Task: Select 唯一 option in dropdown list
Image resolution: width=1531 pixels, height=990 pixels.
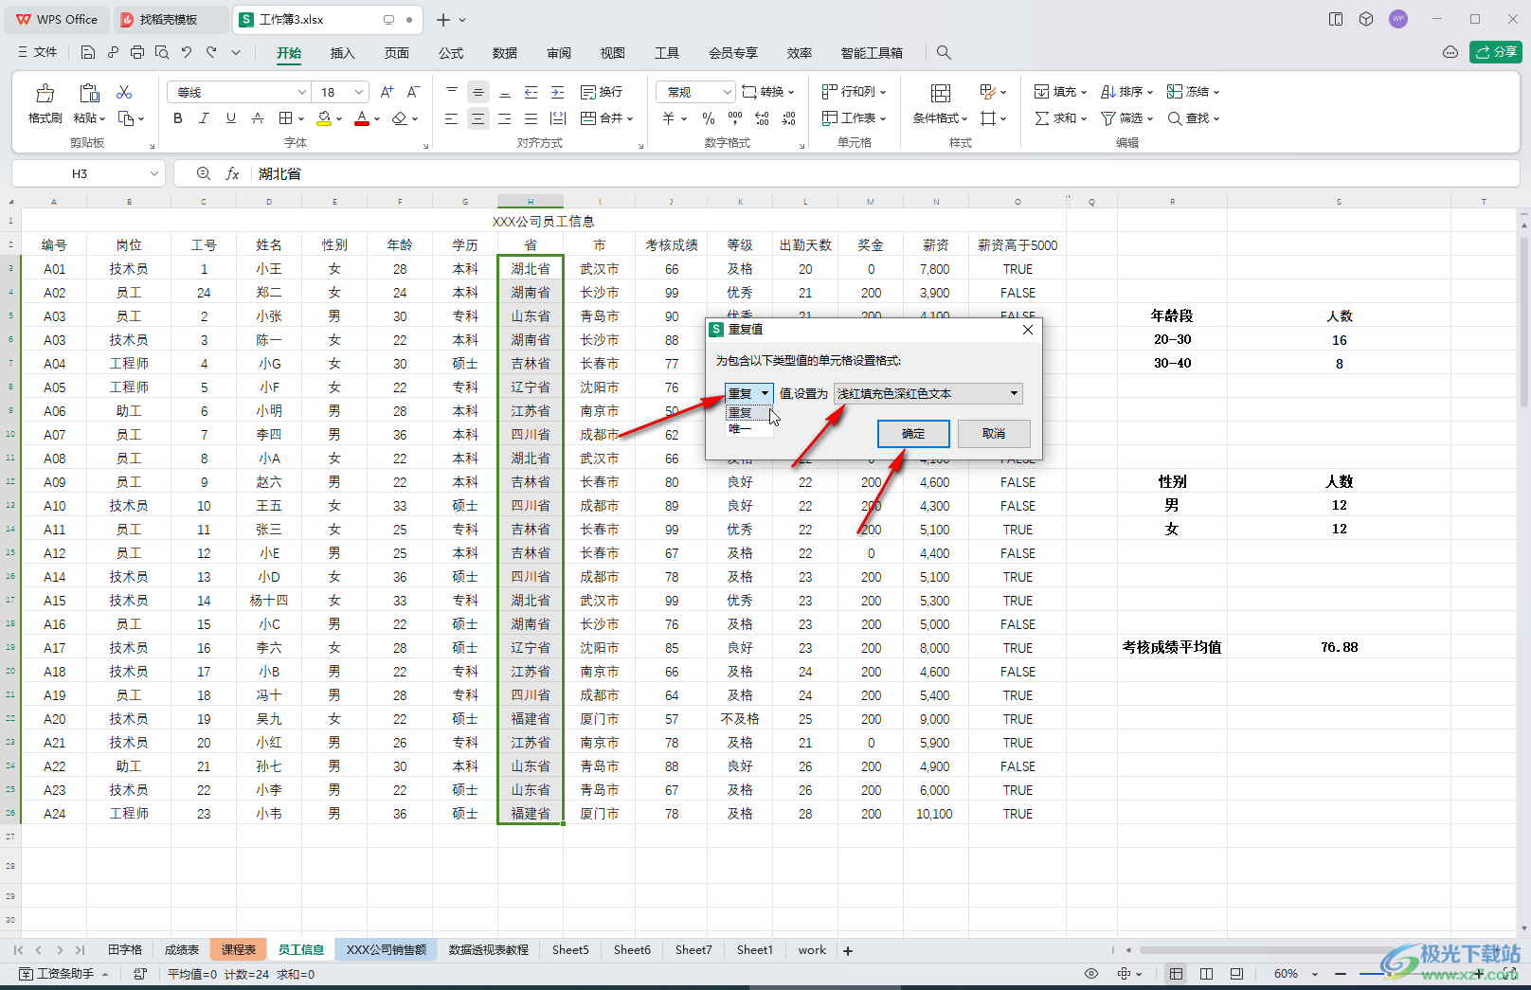Action: coord(748,428)
